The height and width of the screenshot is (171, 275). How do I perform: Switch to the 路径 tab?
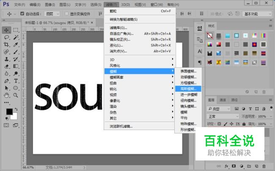click(x=234, y=100)
